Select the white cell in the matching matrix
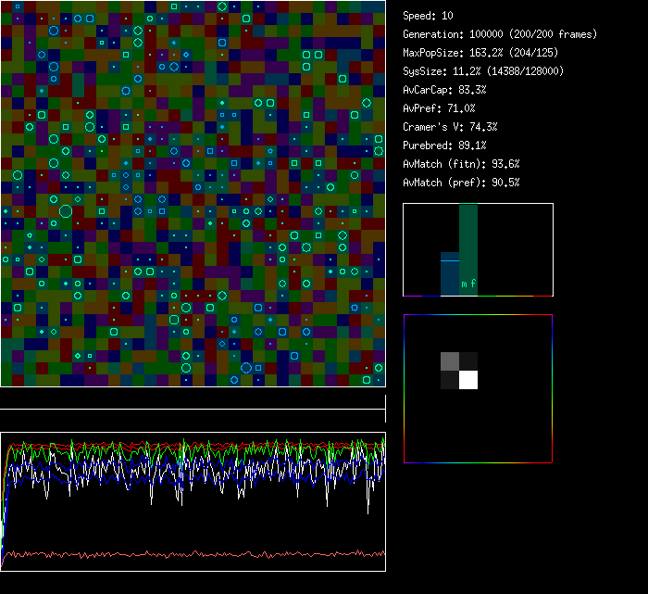 pos(468,379)
